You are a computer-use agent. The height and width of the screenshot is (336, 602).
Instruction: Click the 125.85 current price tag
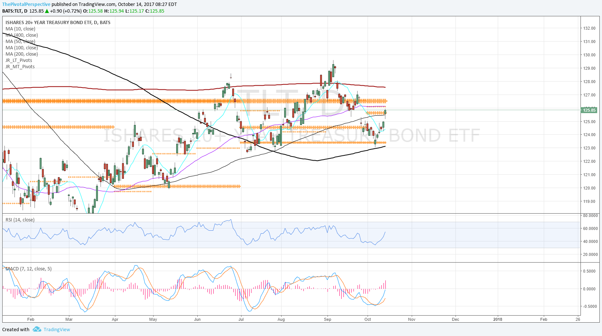(589, 110)
